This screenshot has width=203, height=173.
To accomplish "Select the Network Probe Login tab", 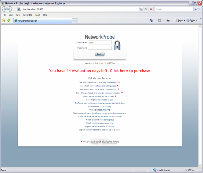I will [x=43, y=21].
